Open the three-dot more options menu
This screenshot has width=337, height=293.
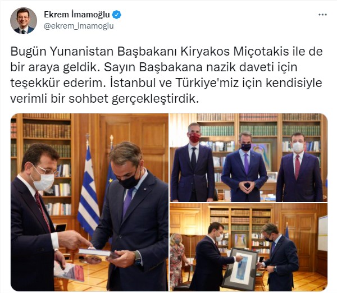tap(322, 15)
